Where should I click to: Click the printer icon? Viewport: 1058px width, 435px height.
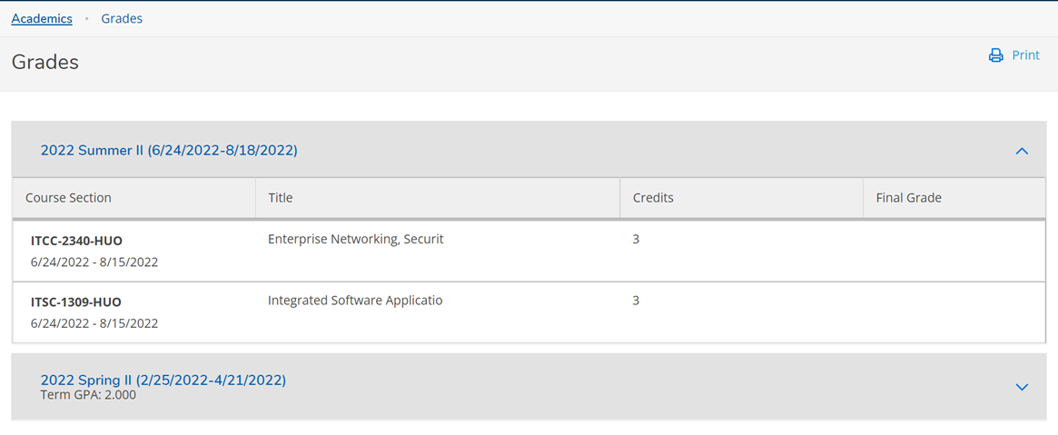[x=995, y=55]
